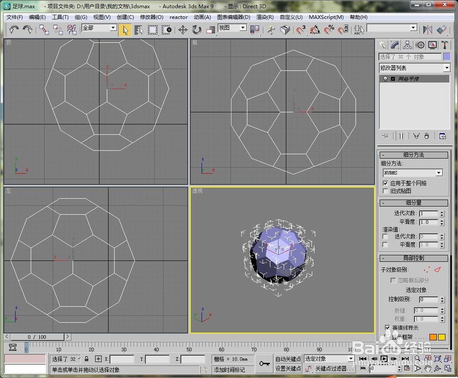Click the yellow 显示框架 color swatch
The width and height of the screenshot is (458, 378).
[442, 337]
